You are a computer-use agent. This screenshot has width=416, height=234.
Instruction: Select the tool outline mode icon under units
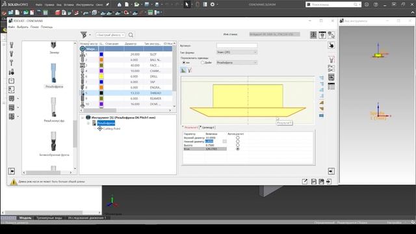point(190,70)
